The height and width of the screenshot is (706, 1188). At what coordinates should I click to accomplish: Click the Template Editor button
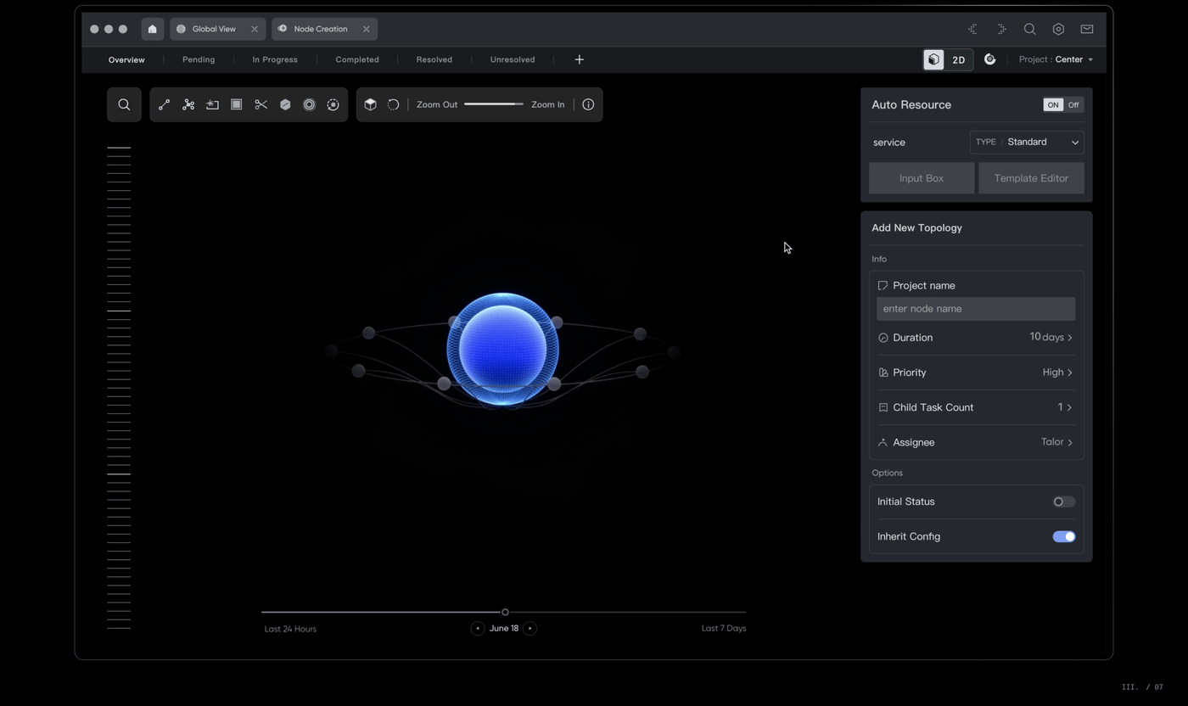point(1031,178)
